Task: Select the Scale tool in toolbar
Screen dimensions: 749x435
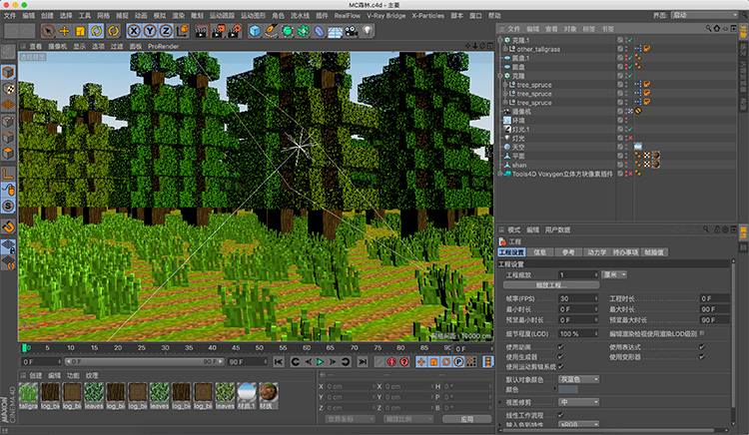Action: [x=80, y=31]
